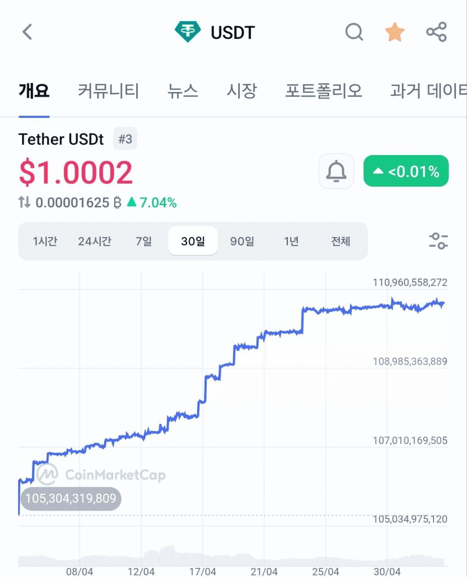Image resolution: width=467 pixels, height=577 pixels.
Task: Select the 7일 time range
Action: [x=144, y=241]
